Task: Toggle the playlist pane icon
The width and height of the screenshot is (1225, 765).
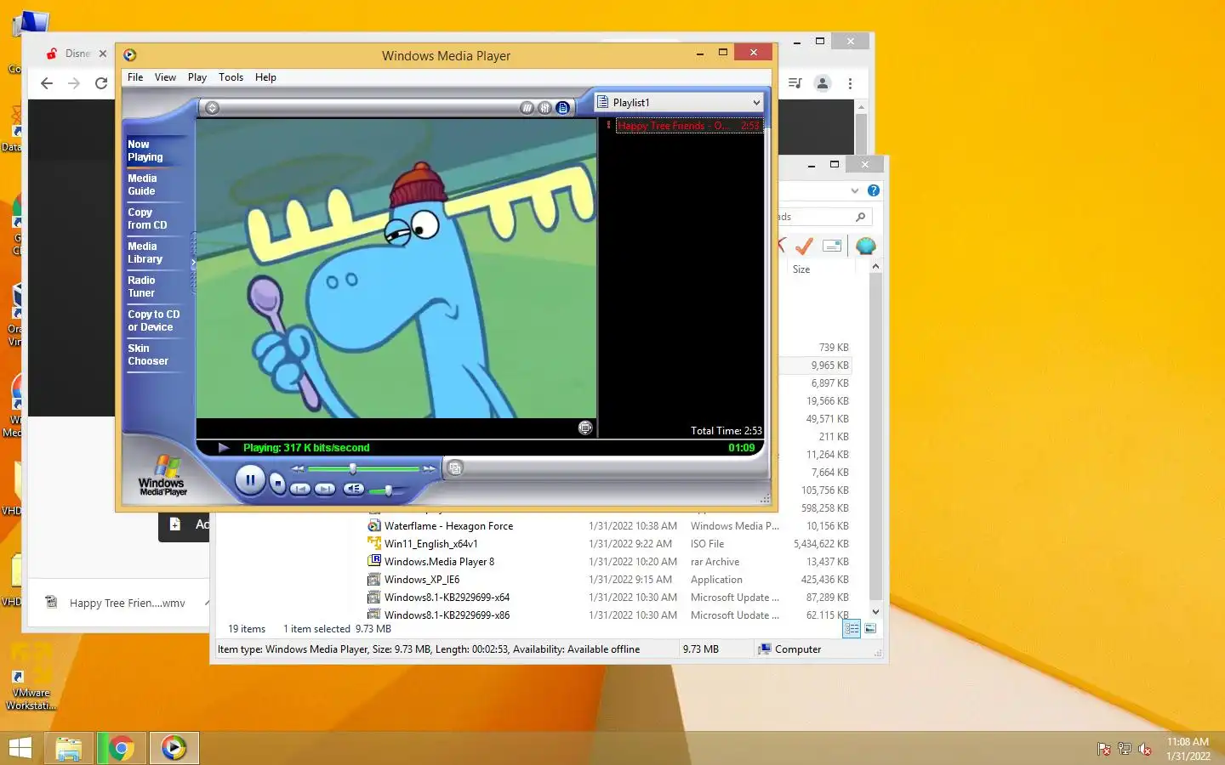Action: pos(562,108)
